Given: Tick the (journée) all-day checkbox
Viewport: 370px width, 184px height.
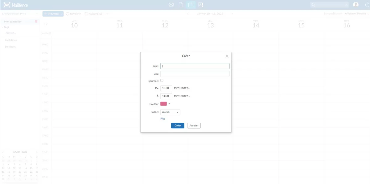Looking at the screenshot, I should (162, 80).
